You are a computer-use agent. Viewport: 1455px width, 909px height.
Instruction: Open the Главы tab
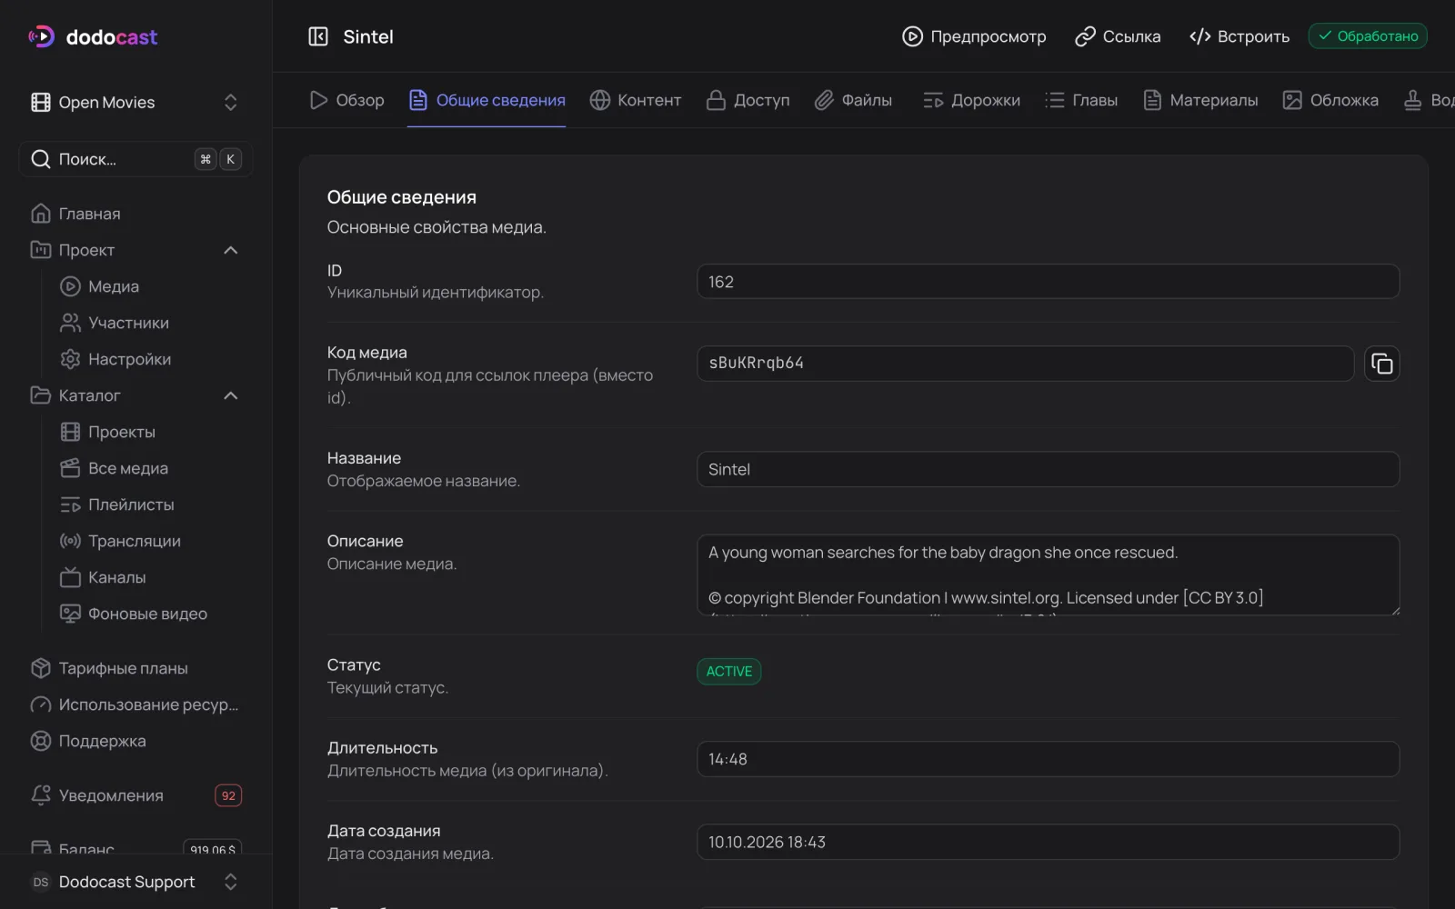1081,100
